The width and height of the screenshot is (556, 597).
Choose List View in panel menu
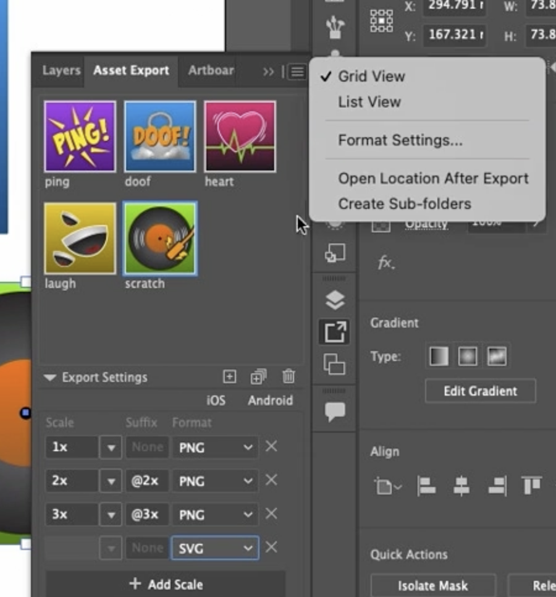369,102
